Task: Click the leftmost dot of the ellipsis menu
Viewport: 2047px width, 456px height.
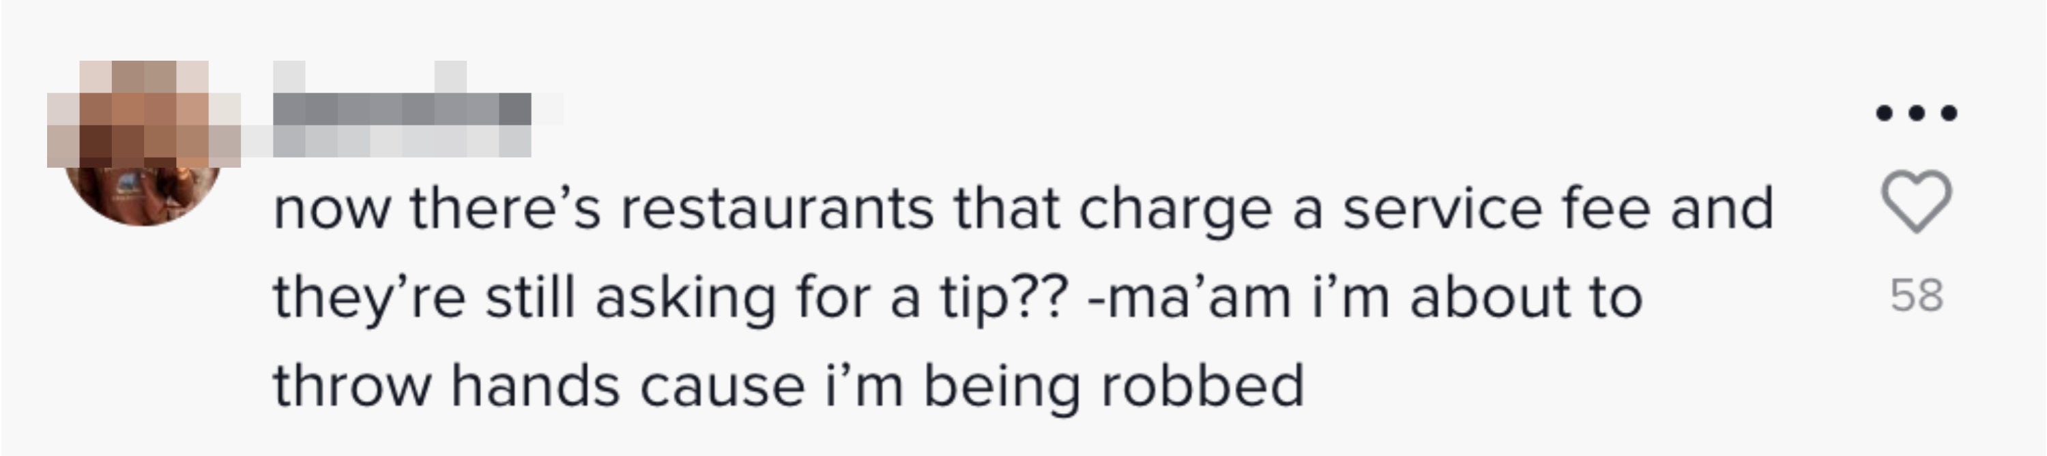Action: [1884, 114]
